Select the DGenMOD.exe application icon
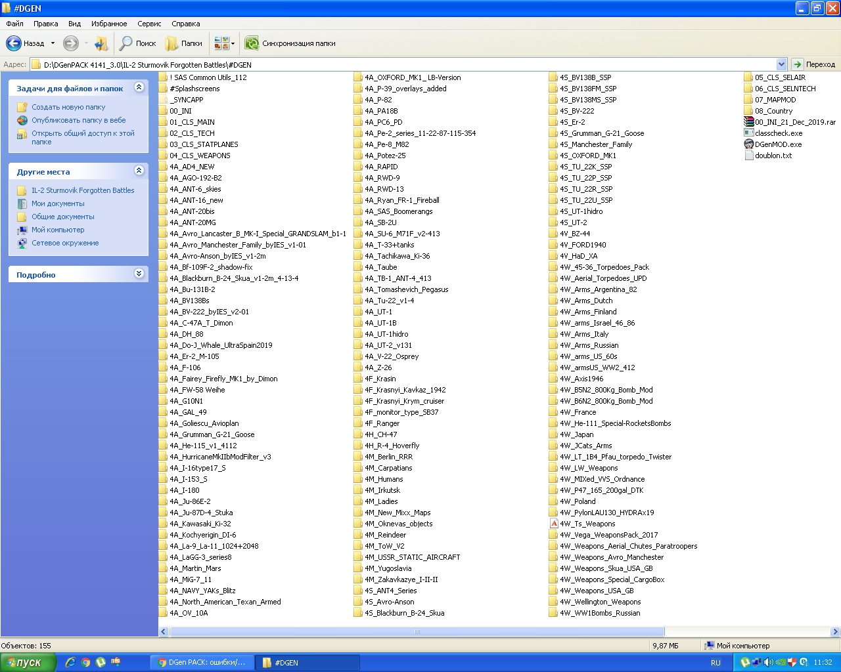 tap(749, 144)
